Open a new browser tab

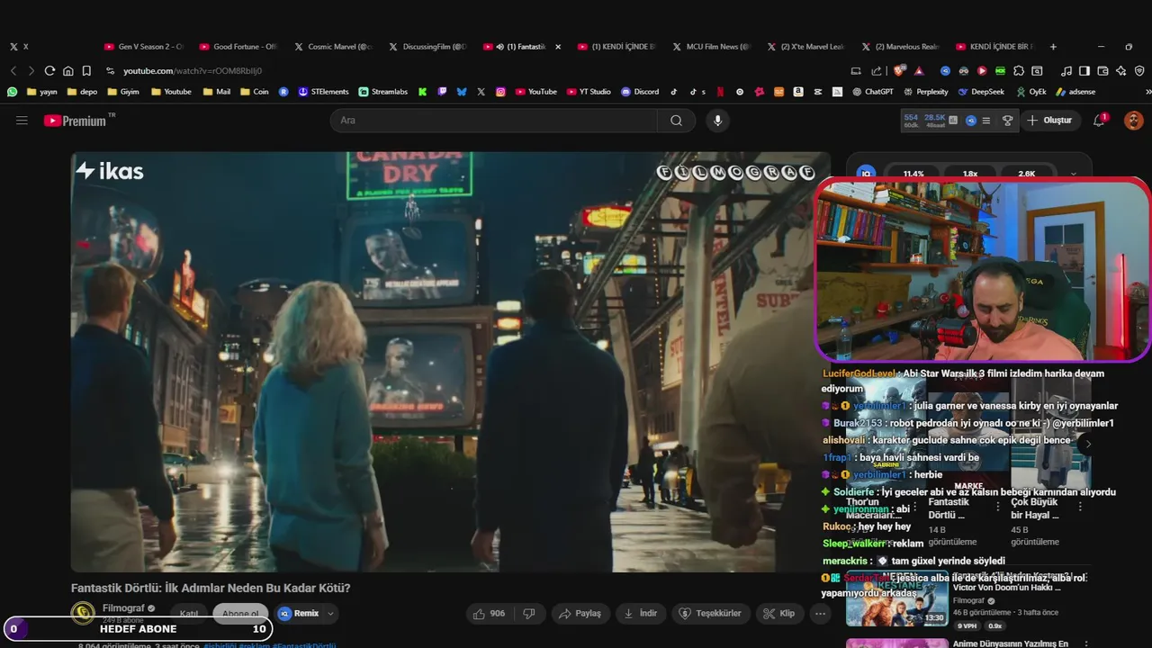coord(1053,47)
